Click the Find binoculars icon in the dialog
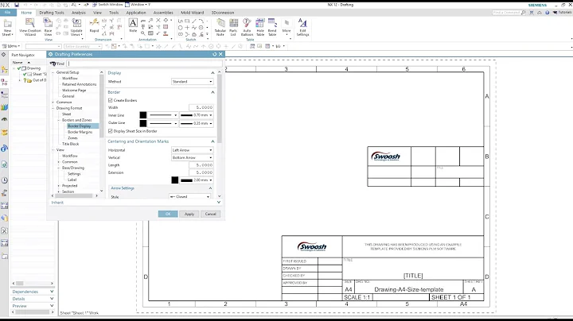This screenshot has width=573, height=321. pyautogui.click(x=53, y=64)
